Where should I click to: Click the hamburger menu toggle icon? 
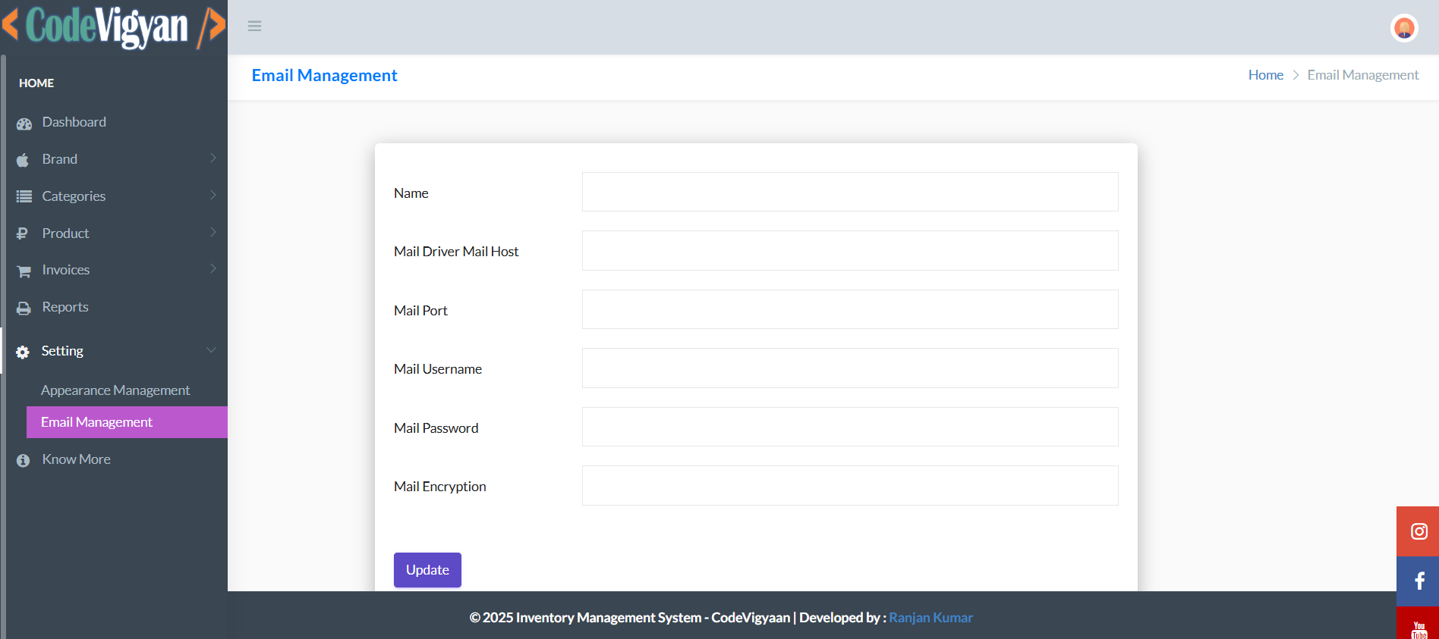(254, 27)
